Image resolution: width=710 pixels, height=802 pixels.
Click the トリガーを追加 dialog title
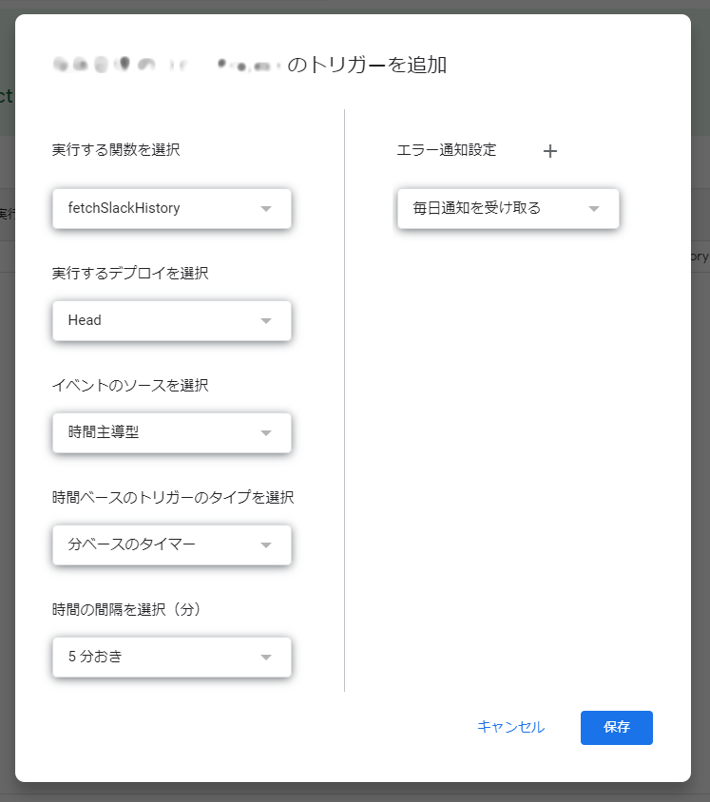tap(366, 65)
